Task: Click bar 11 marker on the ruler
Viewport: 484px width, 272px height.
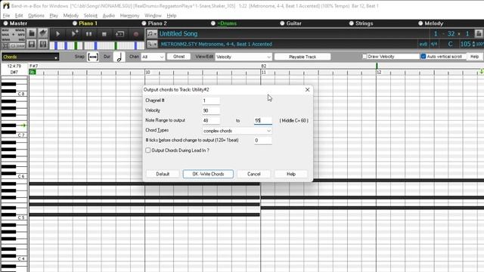Action: (263, 73)
